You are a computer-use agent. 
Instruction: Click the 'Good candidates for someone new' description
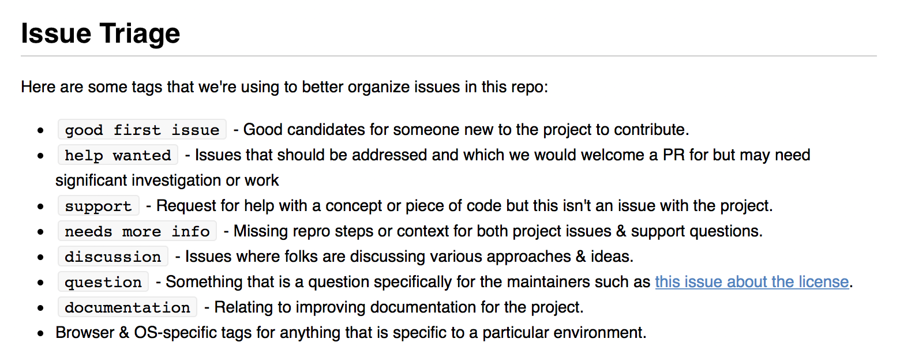[x=466, y=130]
